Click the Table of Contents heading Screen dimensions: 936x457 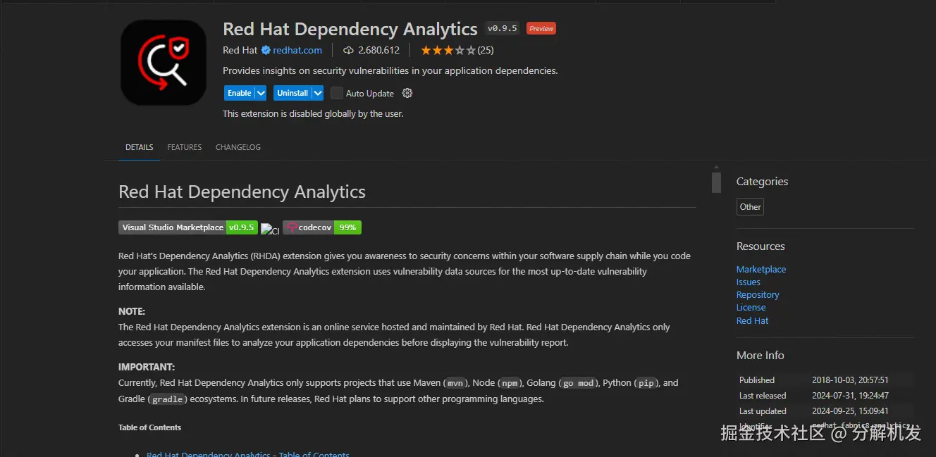[x=149, y=427]
